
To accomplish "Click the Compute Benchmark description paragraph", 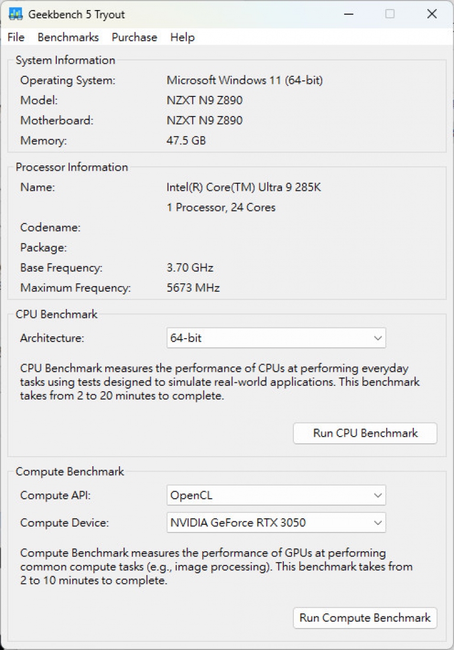I will tap(216, 567).
